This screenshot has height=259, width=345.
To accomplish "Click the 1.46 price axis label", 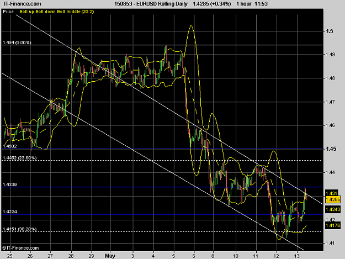I will [330, 125].
